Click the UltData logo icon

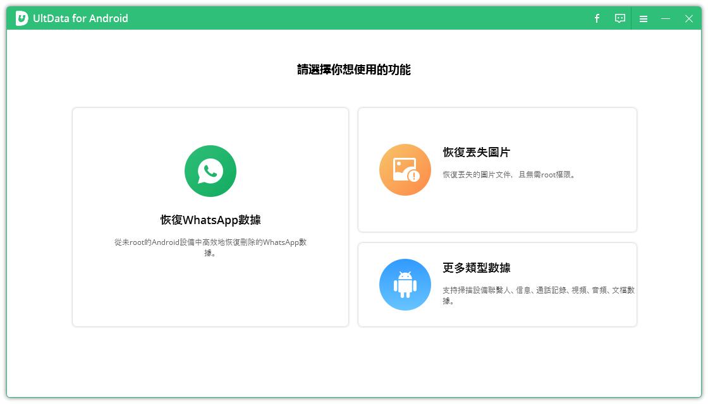(x=21, y=18)
